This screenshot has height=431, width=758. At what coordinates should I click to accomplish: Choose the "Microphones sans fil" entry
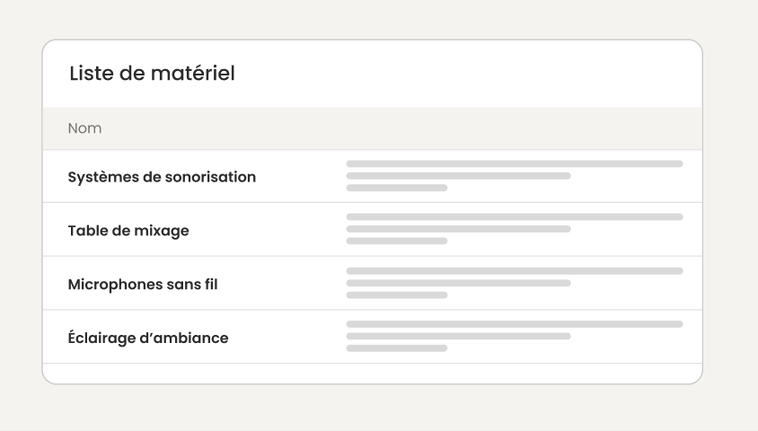[372, 283]
